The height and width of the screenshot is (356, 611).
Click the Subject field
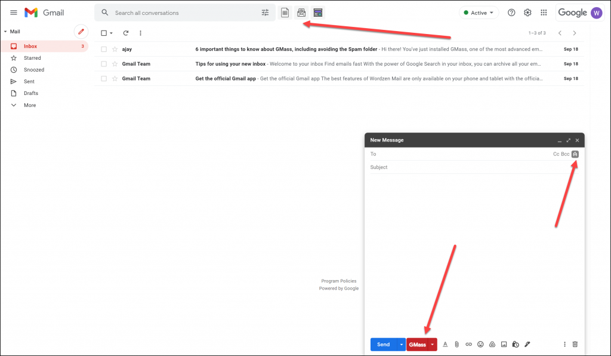click(x=474, y=167)
